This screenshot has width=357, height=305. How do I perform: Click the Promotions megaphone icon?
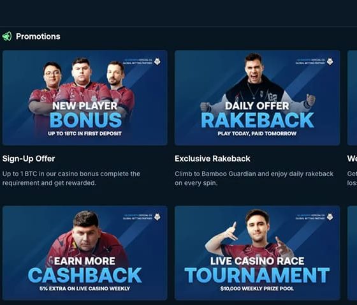pyautogui.click(x=7, y=36)
